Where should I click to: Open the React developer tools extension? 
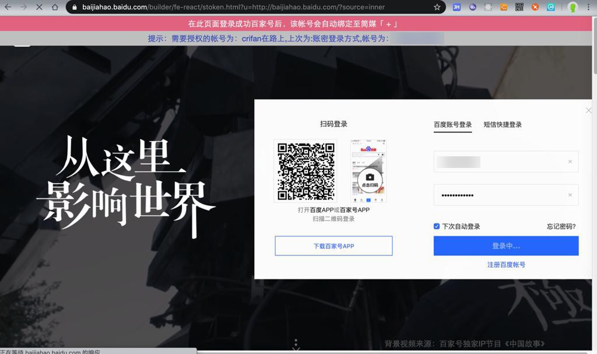[488, 7]
